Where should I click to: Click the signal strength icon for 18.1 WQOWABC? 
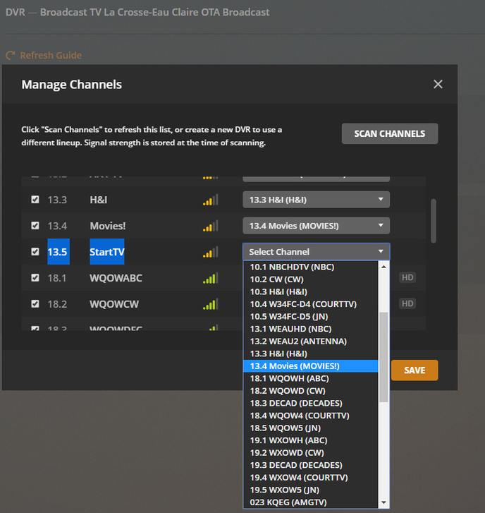click(x=211, y=278)
